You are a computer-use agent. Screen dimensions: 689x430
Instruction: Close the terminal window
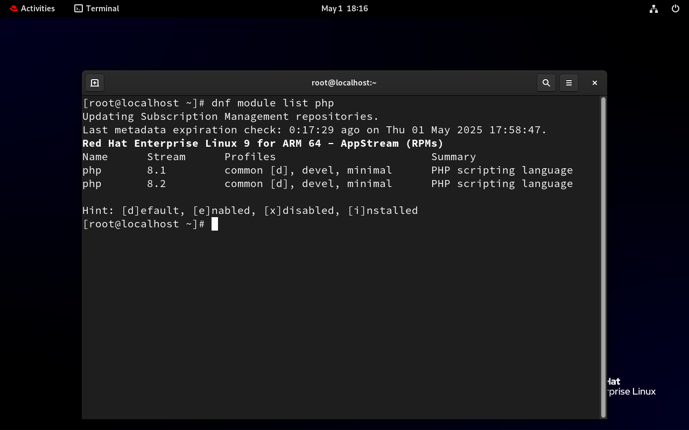point(595,83)
